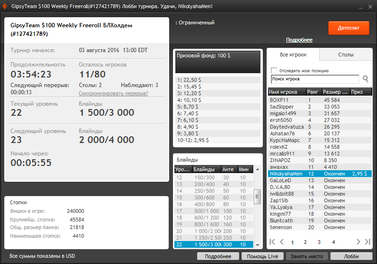Sort by 'Приз' column header
This screenshot has height=264, width=377.
tap(361, 92)
